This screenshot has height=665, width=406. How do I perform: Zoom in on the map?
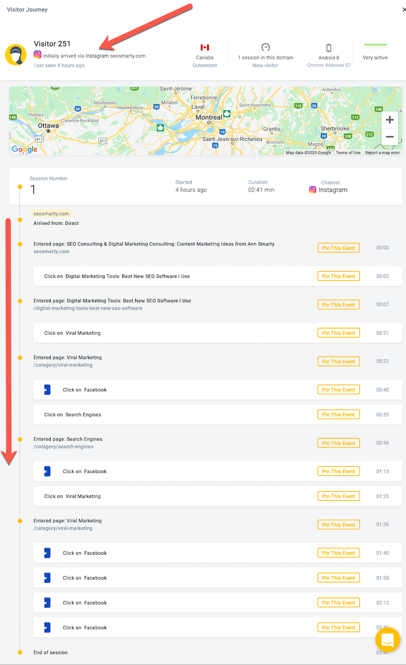pos(390,120)
